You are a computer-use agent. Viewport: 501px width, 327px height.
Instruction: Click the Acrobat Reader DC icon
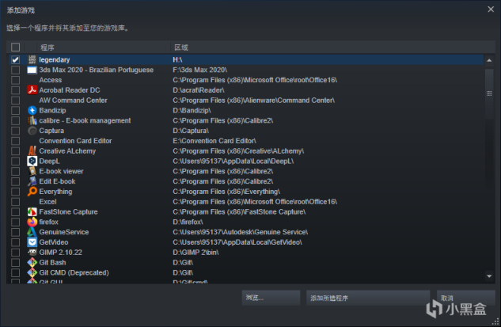32,90
